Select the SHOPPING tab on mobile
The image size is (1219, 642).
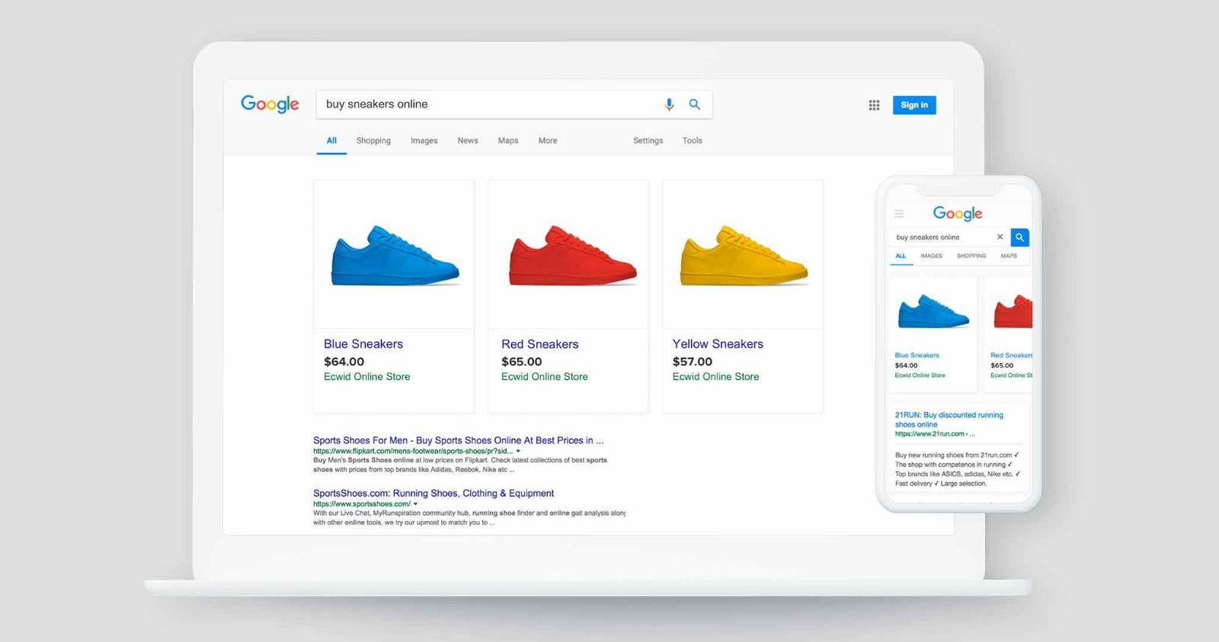click(971, 256)
